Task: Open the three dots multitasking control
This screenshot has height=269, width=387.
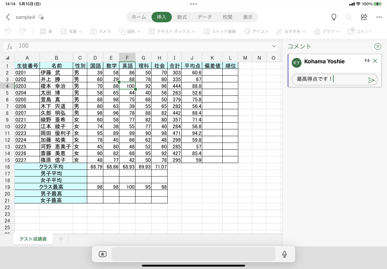Action: click(193, 4)
